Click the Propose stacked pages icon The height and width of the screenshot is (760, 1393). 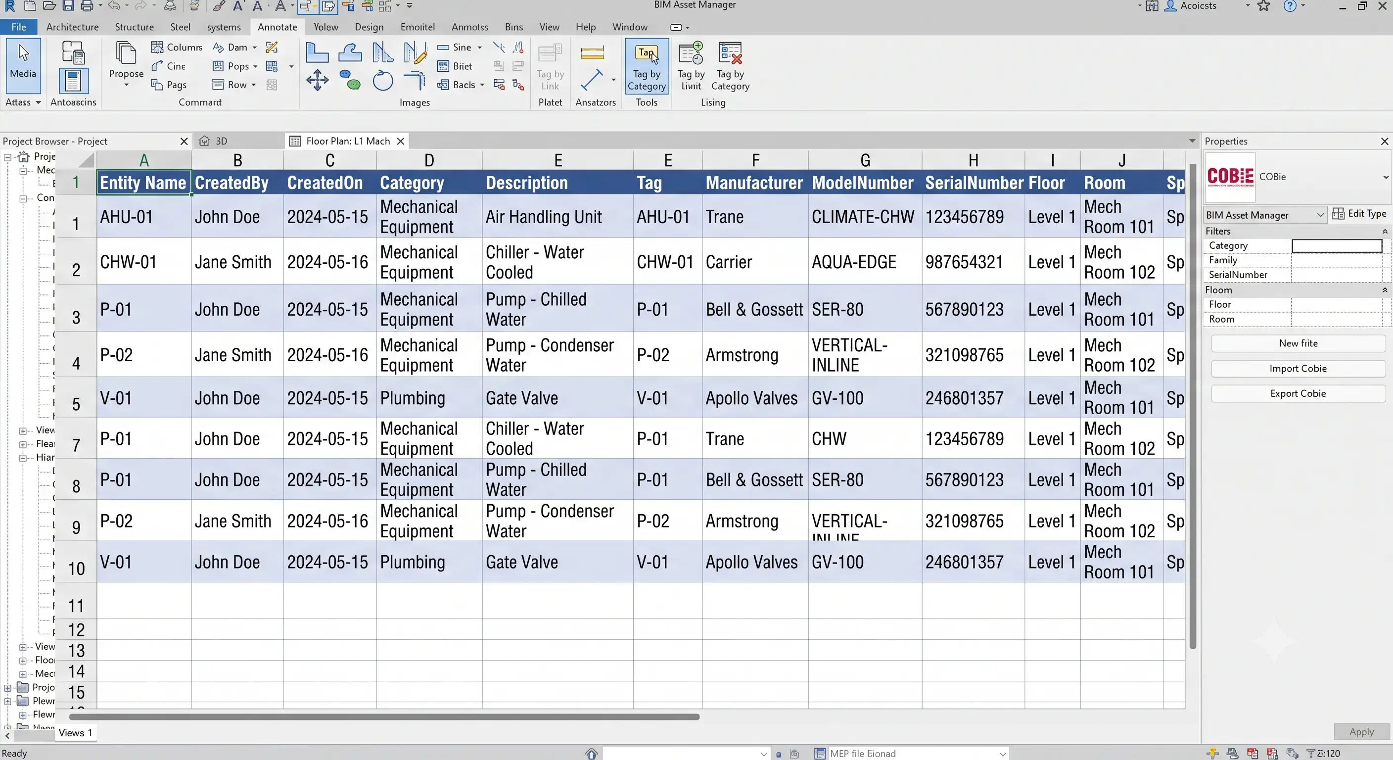(126, 53)
